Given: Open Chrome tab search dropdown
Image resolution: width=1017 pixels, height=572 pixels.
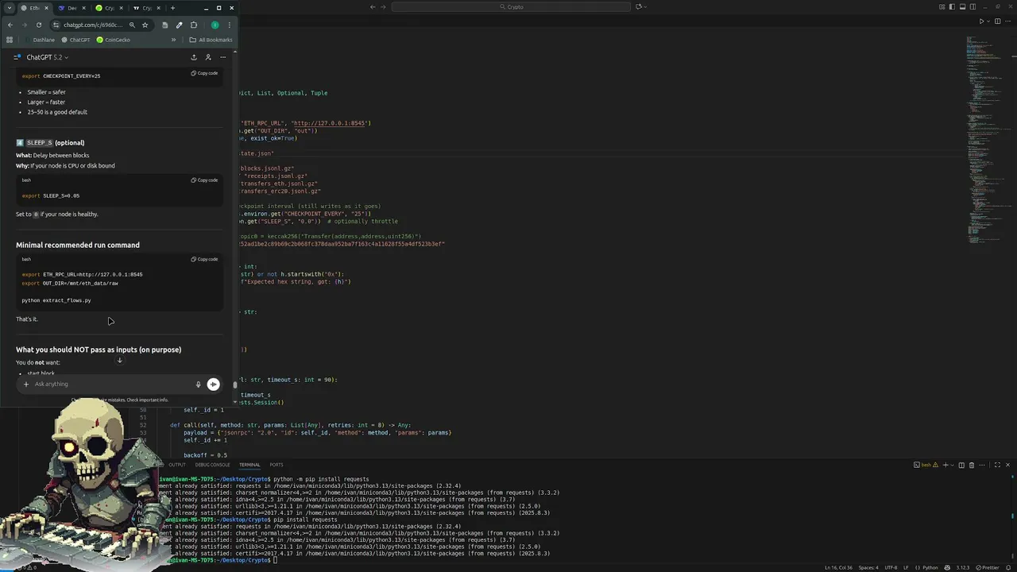Looking at the screenshot, I should point(10,8).
